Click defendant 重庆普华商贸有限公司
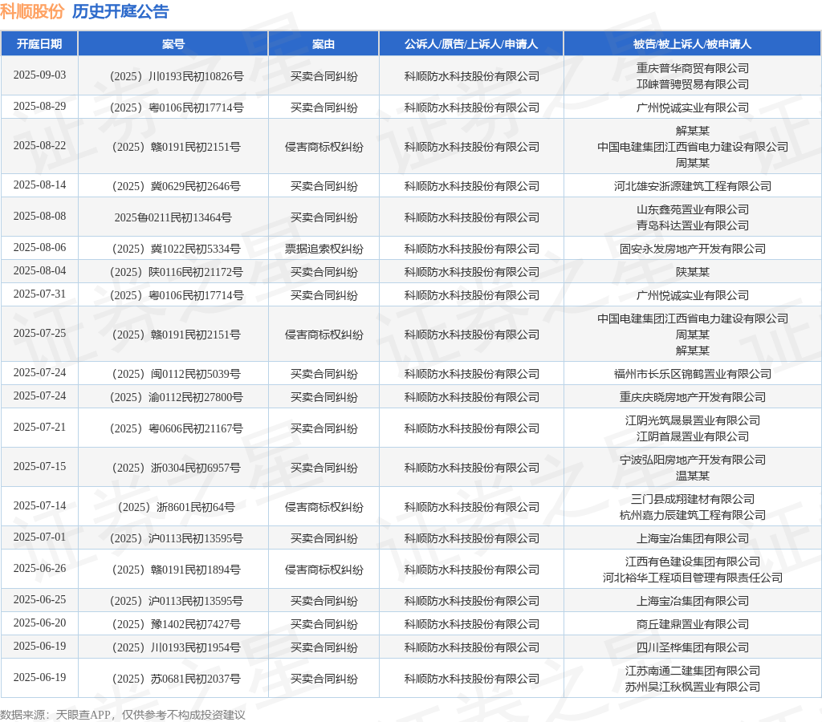 tap(693, 68)
